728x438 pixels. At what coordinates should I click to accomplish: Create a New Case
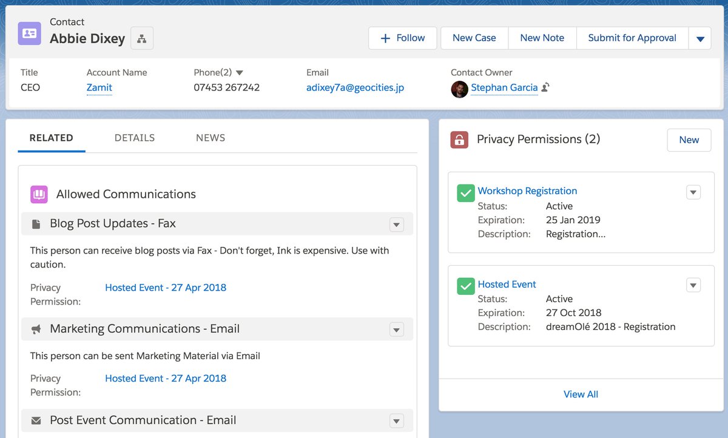474,38
